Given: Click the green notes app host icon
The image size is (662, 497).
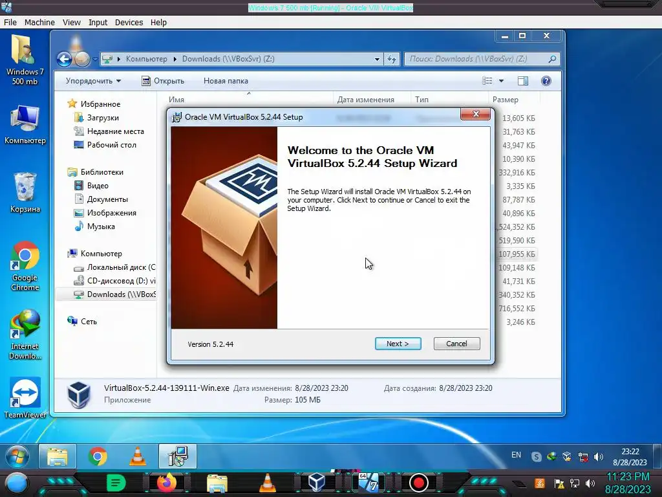Looking at the screenshot, I should pyautogui.click(x=116, y=483).
